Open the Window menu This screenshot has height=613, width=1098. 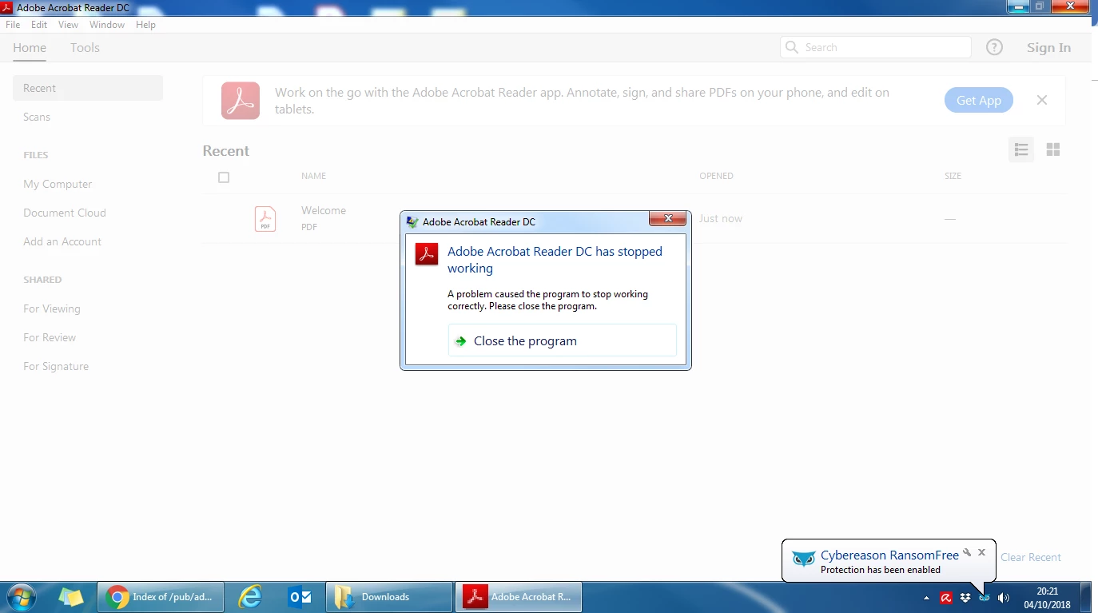(107, 25)
